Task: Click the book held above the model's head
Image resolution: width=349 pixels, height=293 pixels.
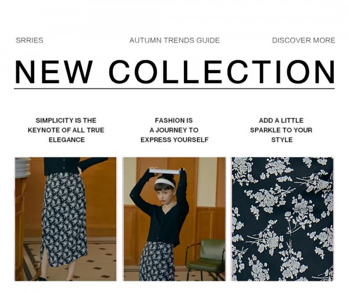Action: tap(165, 171)
